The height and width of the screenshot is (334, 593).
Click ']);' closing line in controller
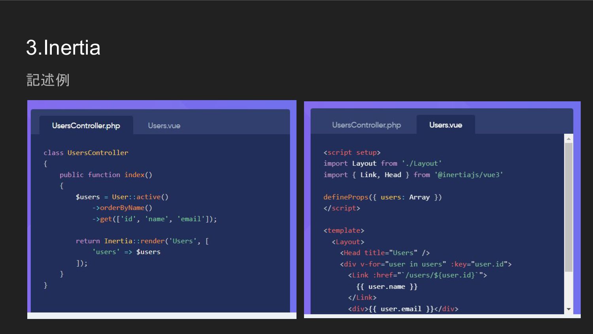[x=81, y=263]
